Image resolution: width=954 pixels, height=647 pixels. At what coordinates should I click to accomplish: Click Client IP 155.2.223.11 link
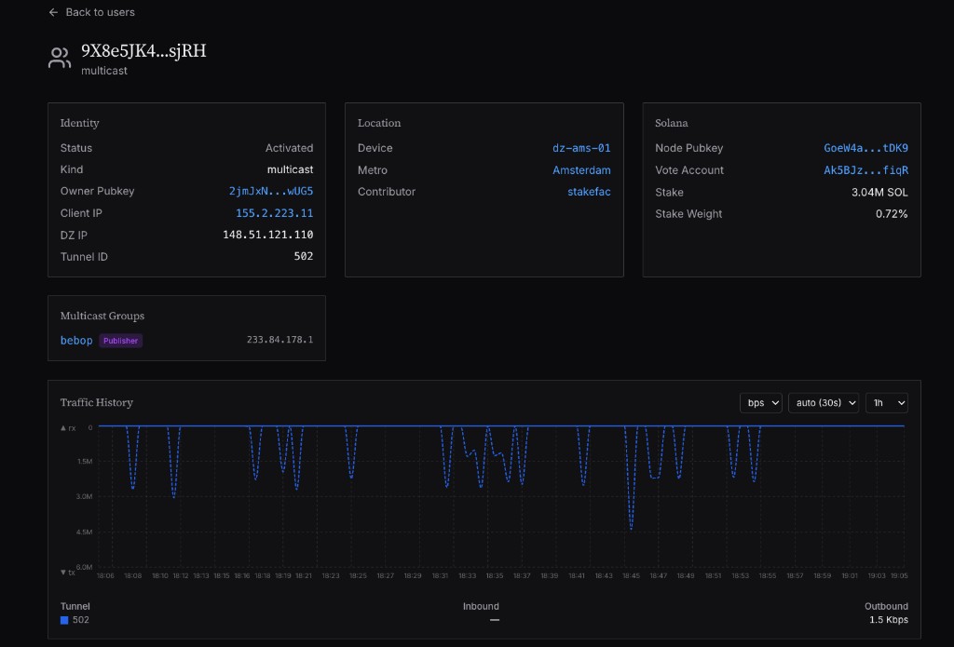coord(274,213)
